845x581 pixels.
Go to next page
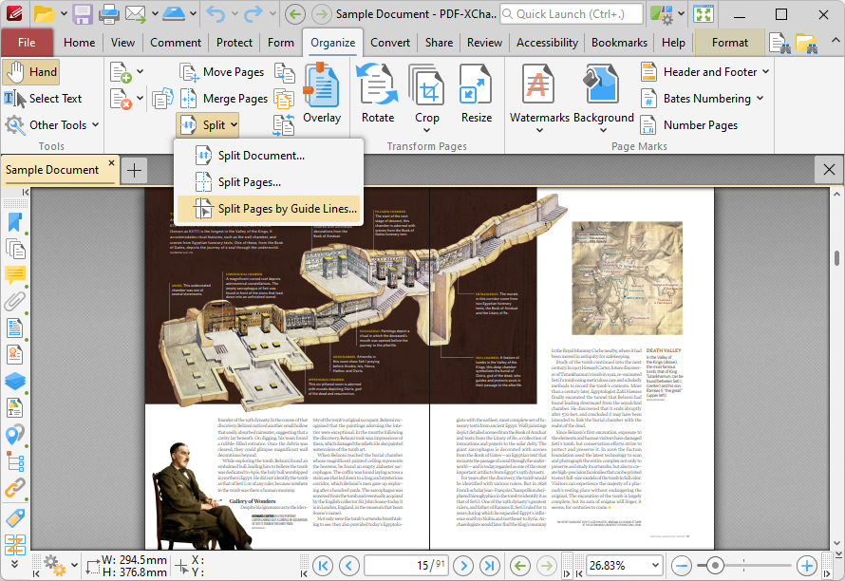click(x=463, y=566)
